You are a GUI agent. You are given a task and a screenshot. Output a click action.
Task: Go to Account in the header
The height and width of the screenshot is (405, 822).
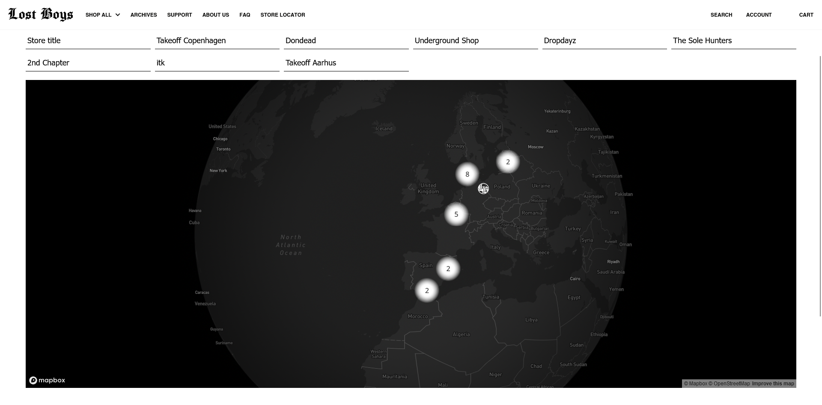coord(759,15)
